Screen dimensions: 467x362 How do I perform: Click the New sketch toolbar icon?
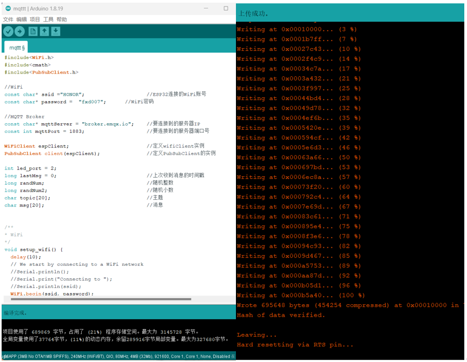tap(34, 31)
